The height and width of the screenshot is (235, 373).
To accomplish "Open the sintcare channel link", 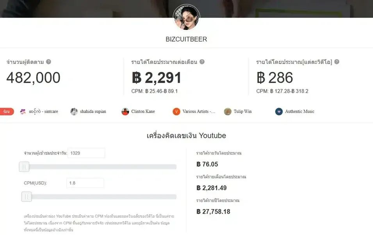I will pos(43,111).
